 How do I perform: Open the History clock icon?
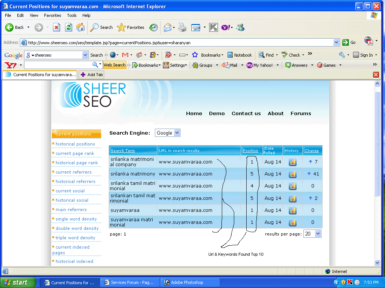[153, 27]
